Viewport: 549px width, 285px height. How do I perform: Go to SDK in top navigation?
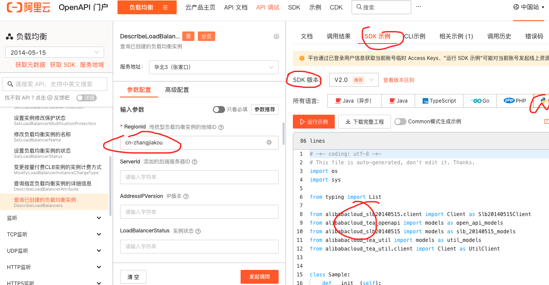(294, 7)
